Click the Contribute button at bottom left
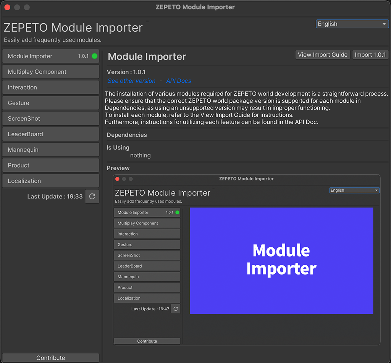Image resolution: width=391 pixels, height=363 pixels. [51, 358]
